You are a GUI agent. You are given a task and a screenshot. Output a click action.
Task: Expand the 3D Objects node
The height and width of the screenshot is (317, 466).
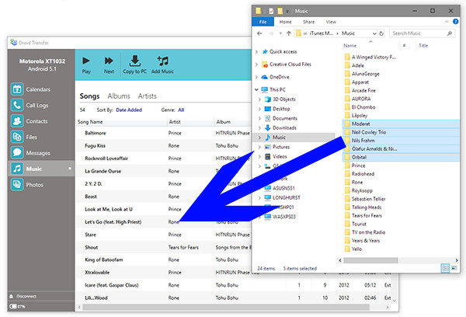[259, 99]
